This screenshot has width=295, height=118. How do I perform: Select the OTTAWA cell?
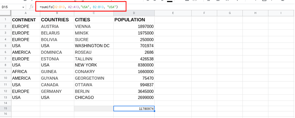[94, 85]
